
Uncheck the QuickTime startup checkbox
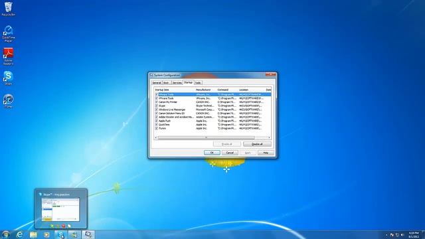click(157, 125)
